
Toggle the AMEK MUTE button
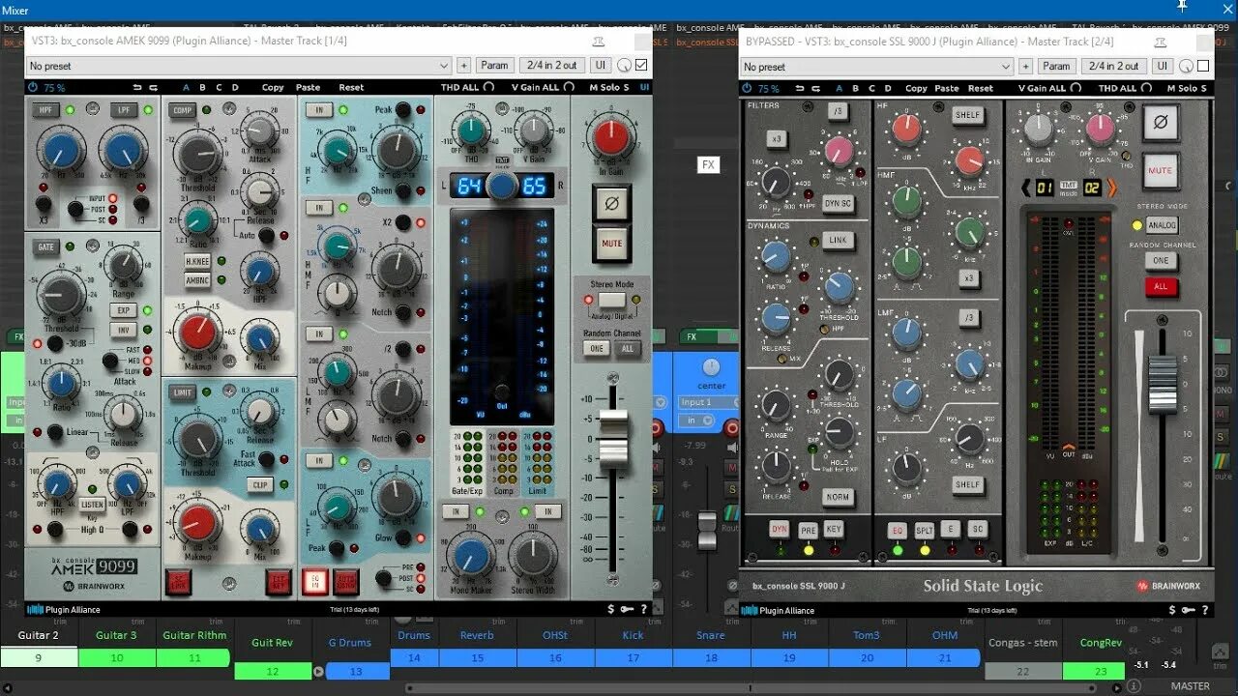pyautogui.click(x=611, y=244)
